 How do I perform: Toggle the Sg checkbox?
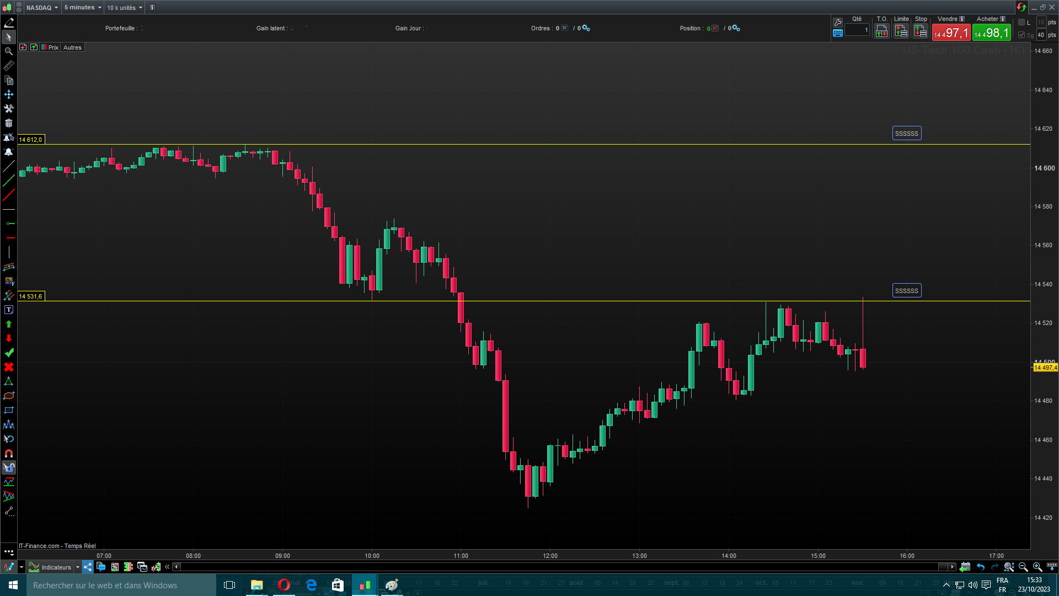(x=1021, y=35)
